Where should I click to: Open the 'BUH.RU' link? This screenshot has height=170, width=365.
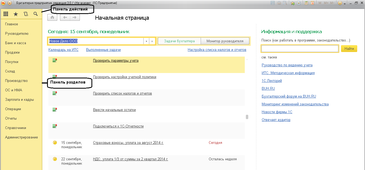[x=268, y=89]
